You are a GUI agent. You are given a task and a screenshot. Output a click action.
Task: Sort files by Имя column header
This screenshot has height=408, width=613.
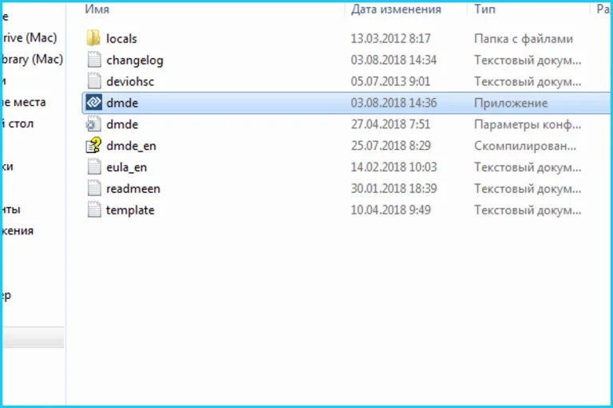(x=97, y=9)
